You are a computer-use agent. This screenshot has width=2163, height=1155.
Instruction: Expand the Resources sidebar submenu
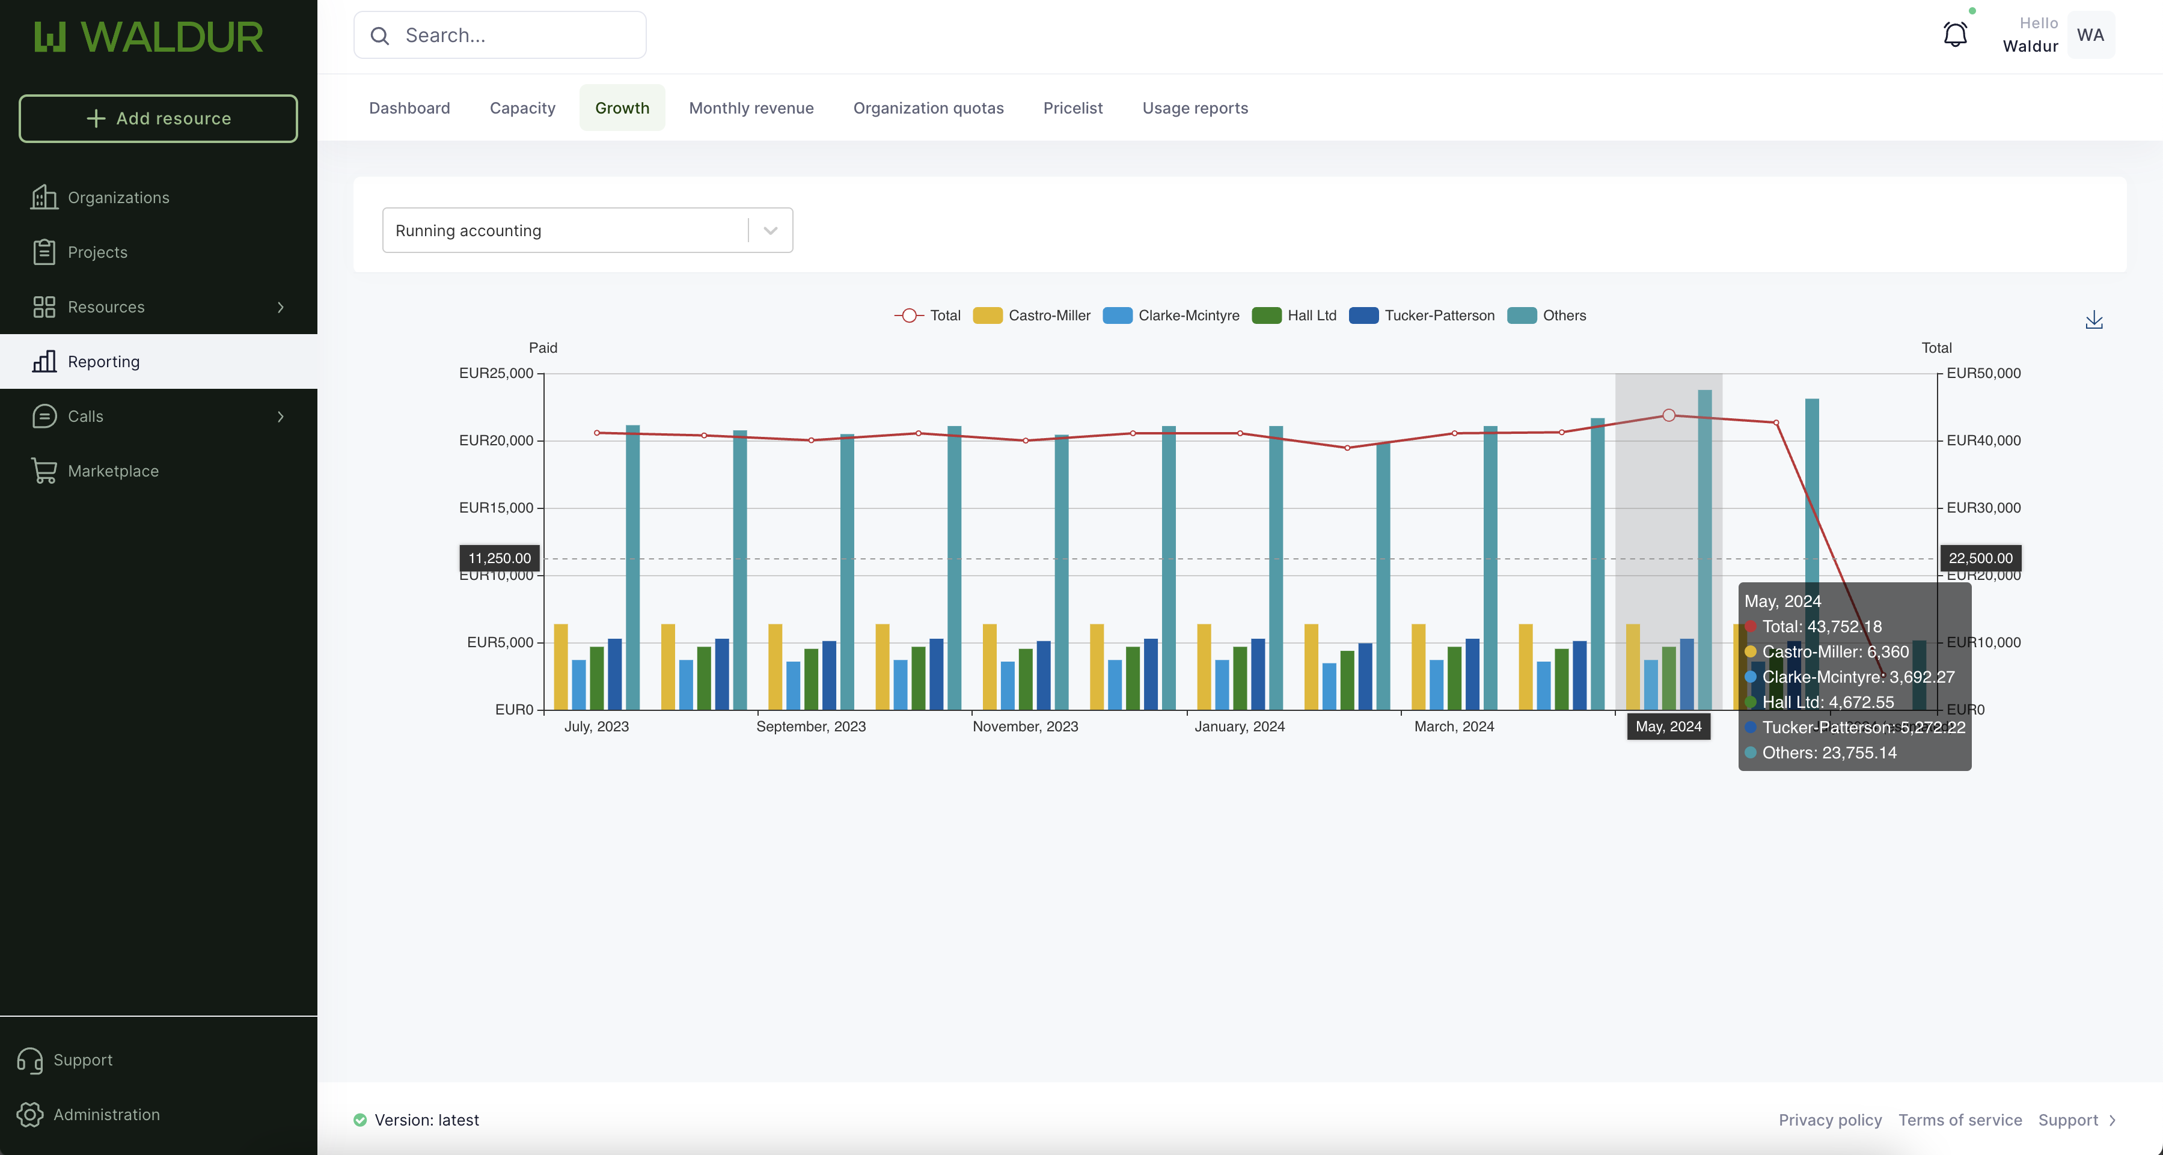tap(281, 307)
